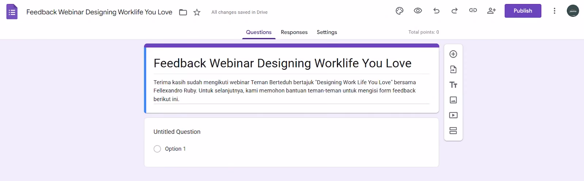Undo the last change
Screen dimensions: 584x181
click(x=436, y=11)
